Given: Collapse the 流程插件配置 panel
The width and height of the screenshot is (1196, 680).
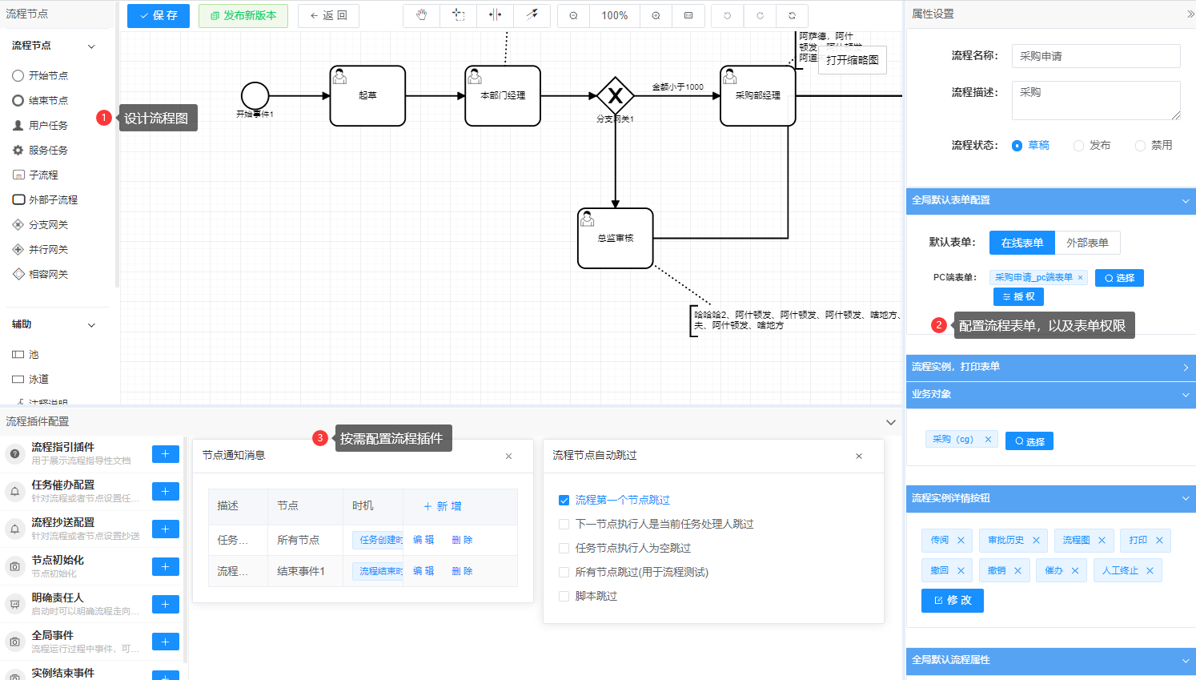Looking at the screenshot, I should (891, 422).
